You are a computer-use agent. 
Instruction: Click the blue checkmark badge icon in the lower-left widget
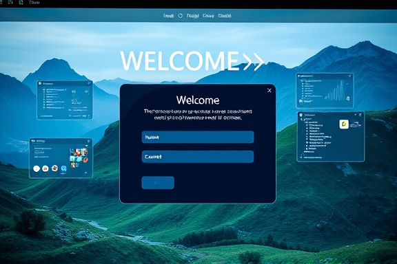pyautogui.click(x=64, y=168)
